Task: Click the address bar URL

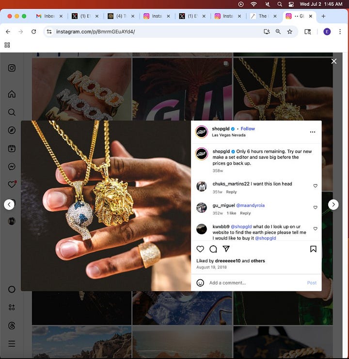Action: pos(95,32)
